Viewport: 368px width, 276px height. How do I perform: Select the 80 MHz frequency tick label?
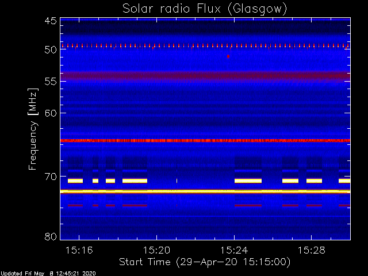(x=51, y=236)
